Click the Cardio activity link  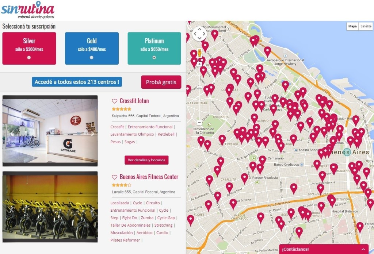162,232
